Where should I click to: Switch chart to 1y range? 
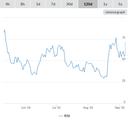[x=105, y=4]
